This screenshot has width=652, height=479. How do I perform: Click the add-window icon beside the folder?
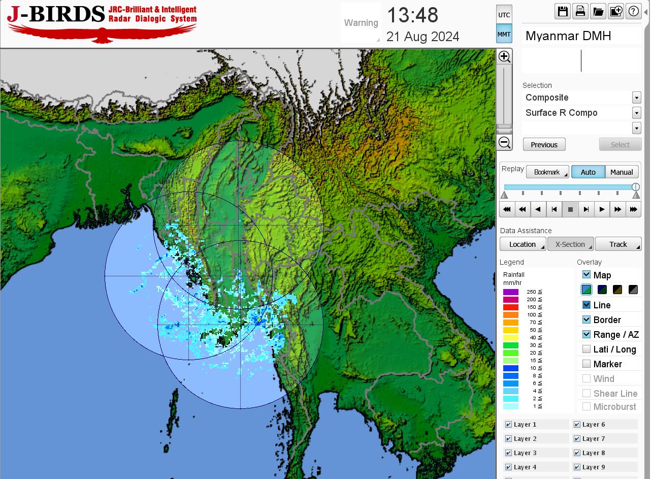coord(616,11)
